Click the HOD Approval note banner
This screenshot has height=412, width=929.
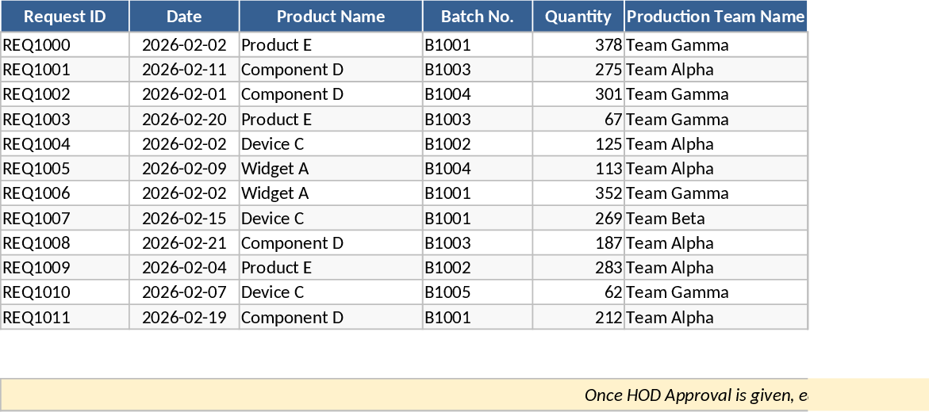pyautogui.click(x=464, y=395)
